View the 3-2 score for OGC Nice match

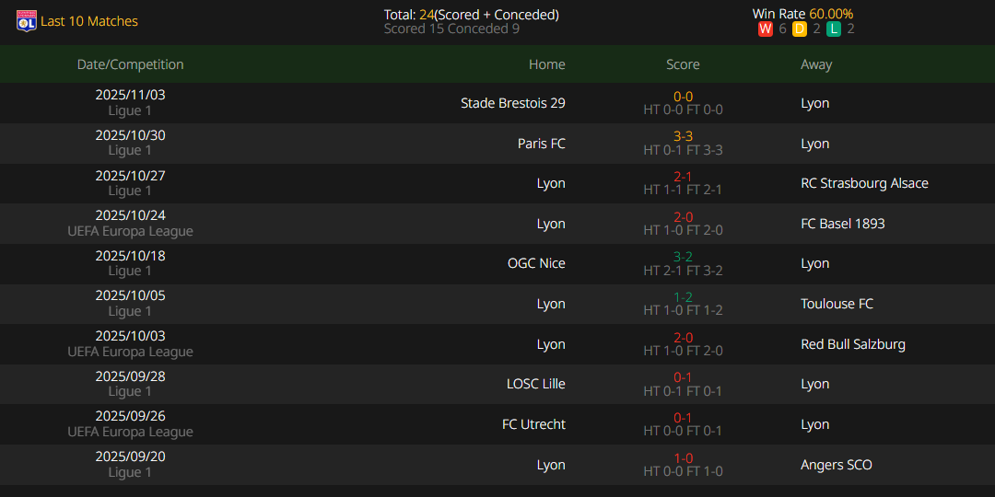pos(683,257)
